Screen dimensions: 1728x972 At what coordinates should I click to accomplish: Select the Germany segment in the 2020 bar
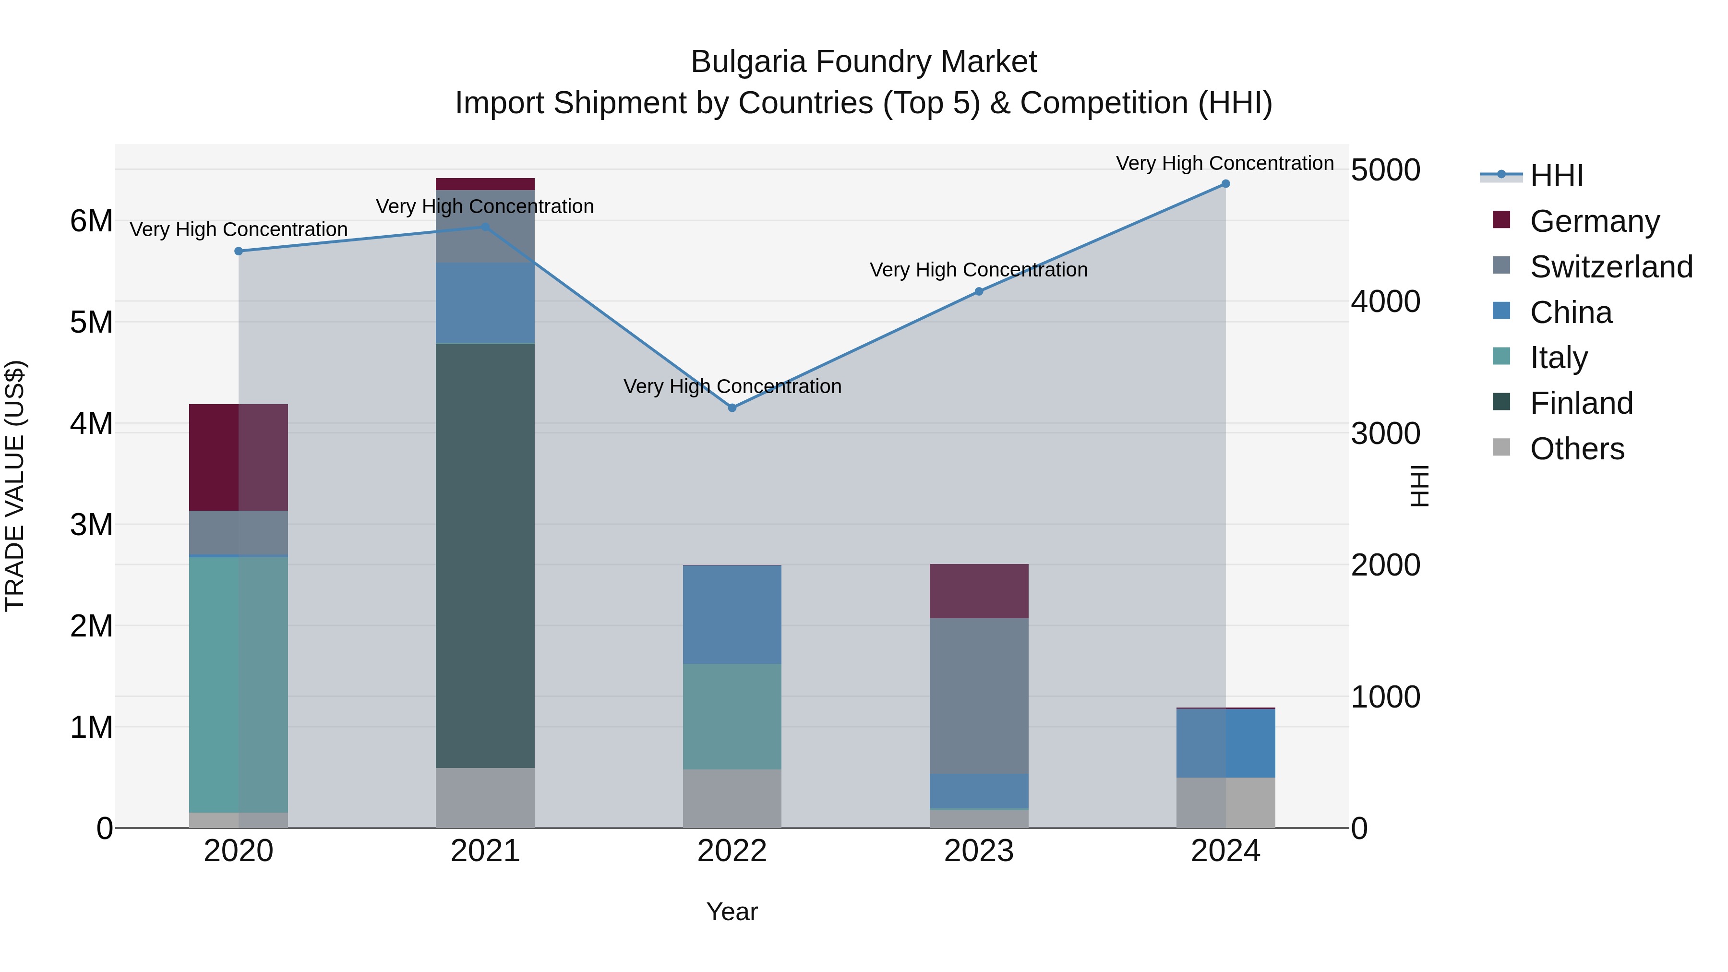(x=239, y=457)
